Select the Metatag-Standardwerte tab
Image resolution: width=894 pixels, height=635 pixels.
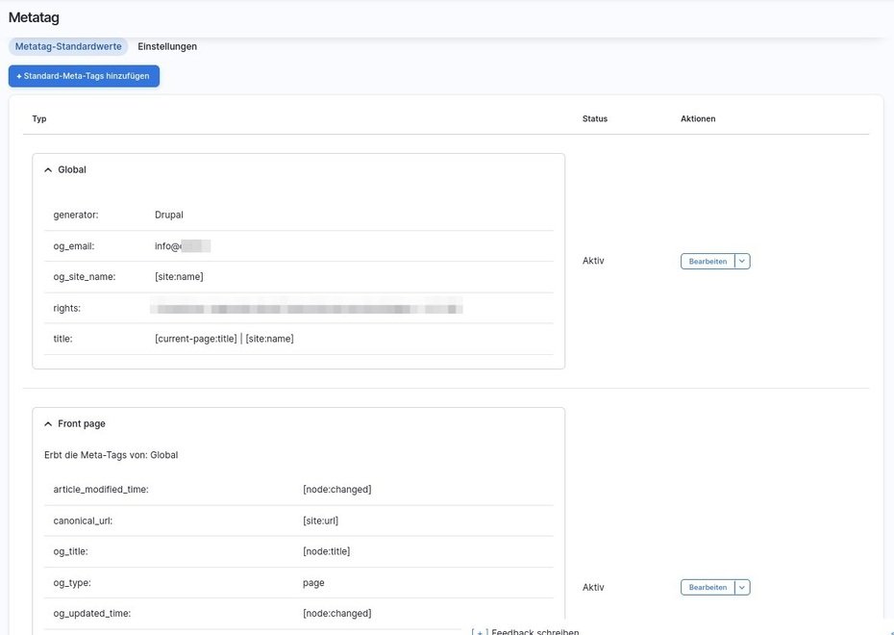pos(68,46)
